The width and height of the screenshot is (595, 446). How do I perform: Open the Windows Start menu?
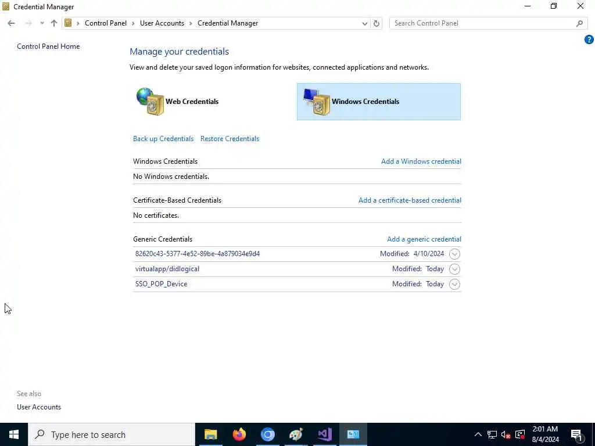tap(14, 434)
